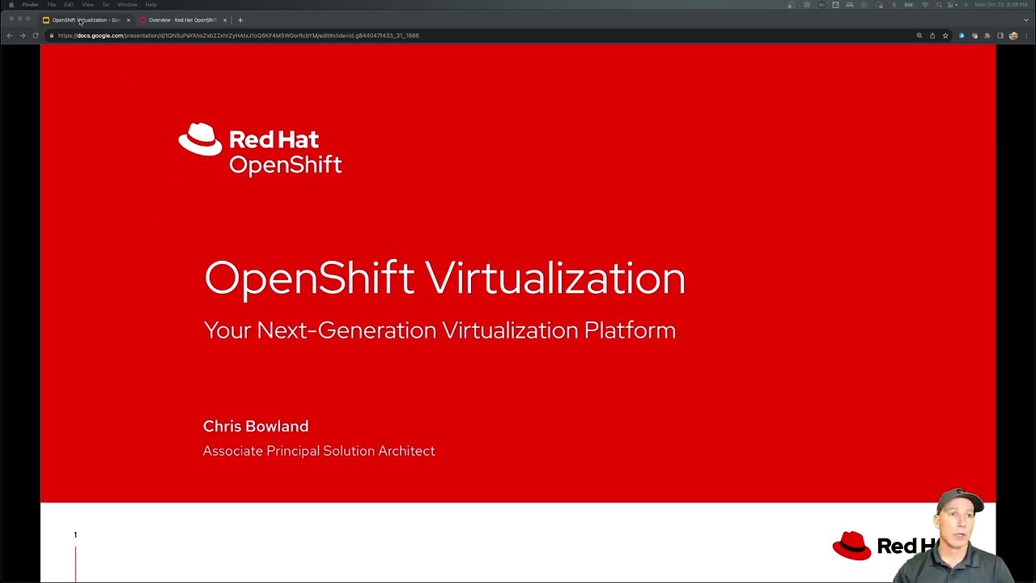
Task: Expand the tab search chevron
Action: click(x=1026, y=20)
